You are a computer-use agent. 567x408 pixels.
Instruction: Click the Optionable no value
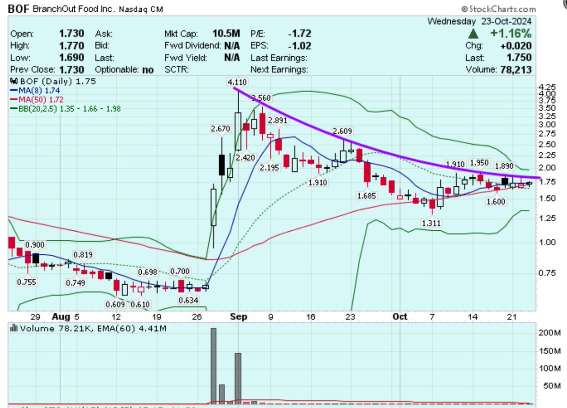click(148, 69)
